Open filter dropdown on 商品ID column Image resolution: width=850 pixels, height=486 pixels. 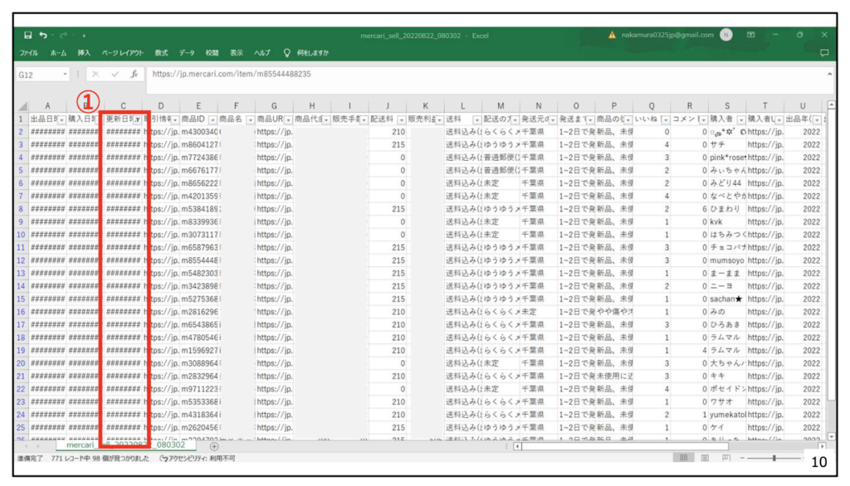211,119
